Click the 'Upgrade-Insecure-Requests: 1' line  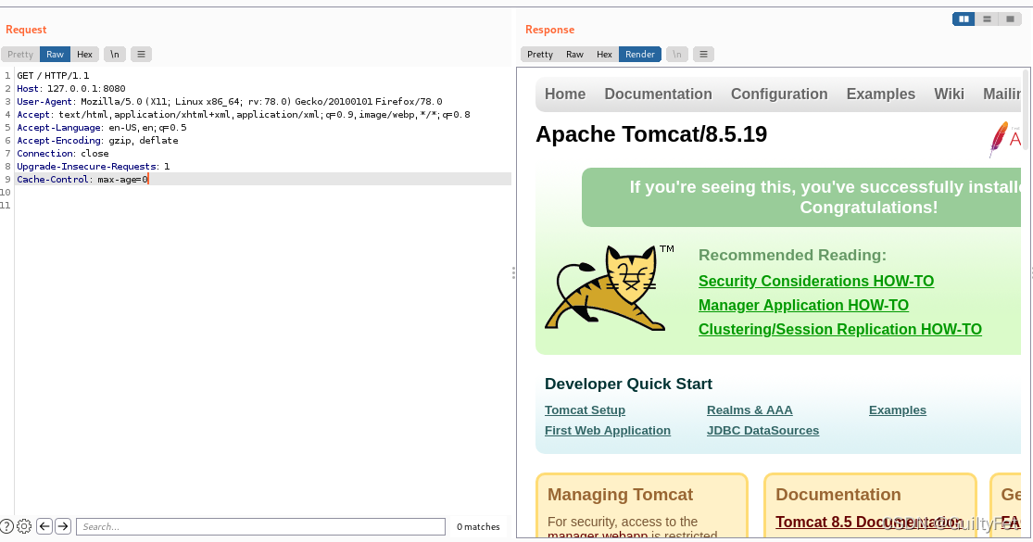click(93, 166)
